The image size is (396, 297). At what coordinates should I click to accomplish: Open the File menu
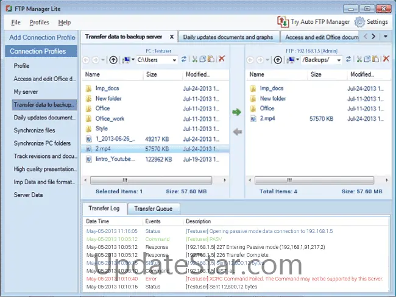tap(16, 23)
